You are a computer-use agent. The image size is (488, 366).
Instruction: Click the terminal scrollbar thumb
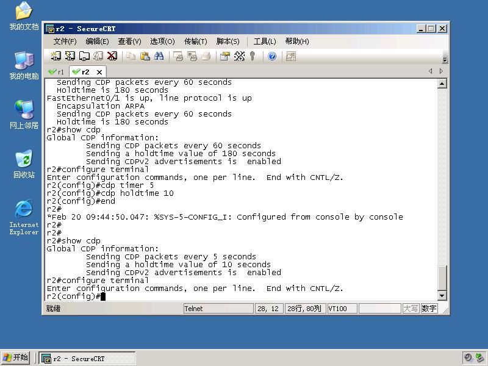(x=442, y=278)
